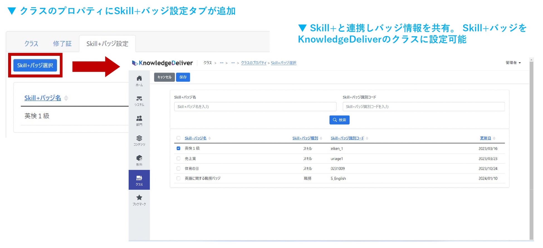Viewport: 543px width, 248px height.
Task: Click the KnowledgeDeliver logo
Action: point(162,63)
